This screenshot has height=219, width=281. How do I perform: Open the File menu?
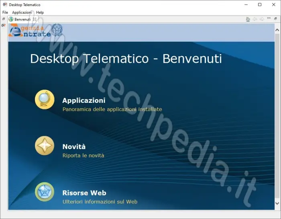[5, 12]
